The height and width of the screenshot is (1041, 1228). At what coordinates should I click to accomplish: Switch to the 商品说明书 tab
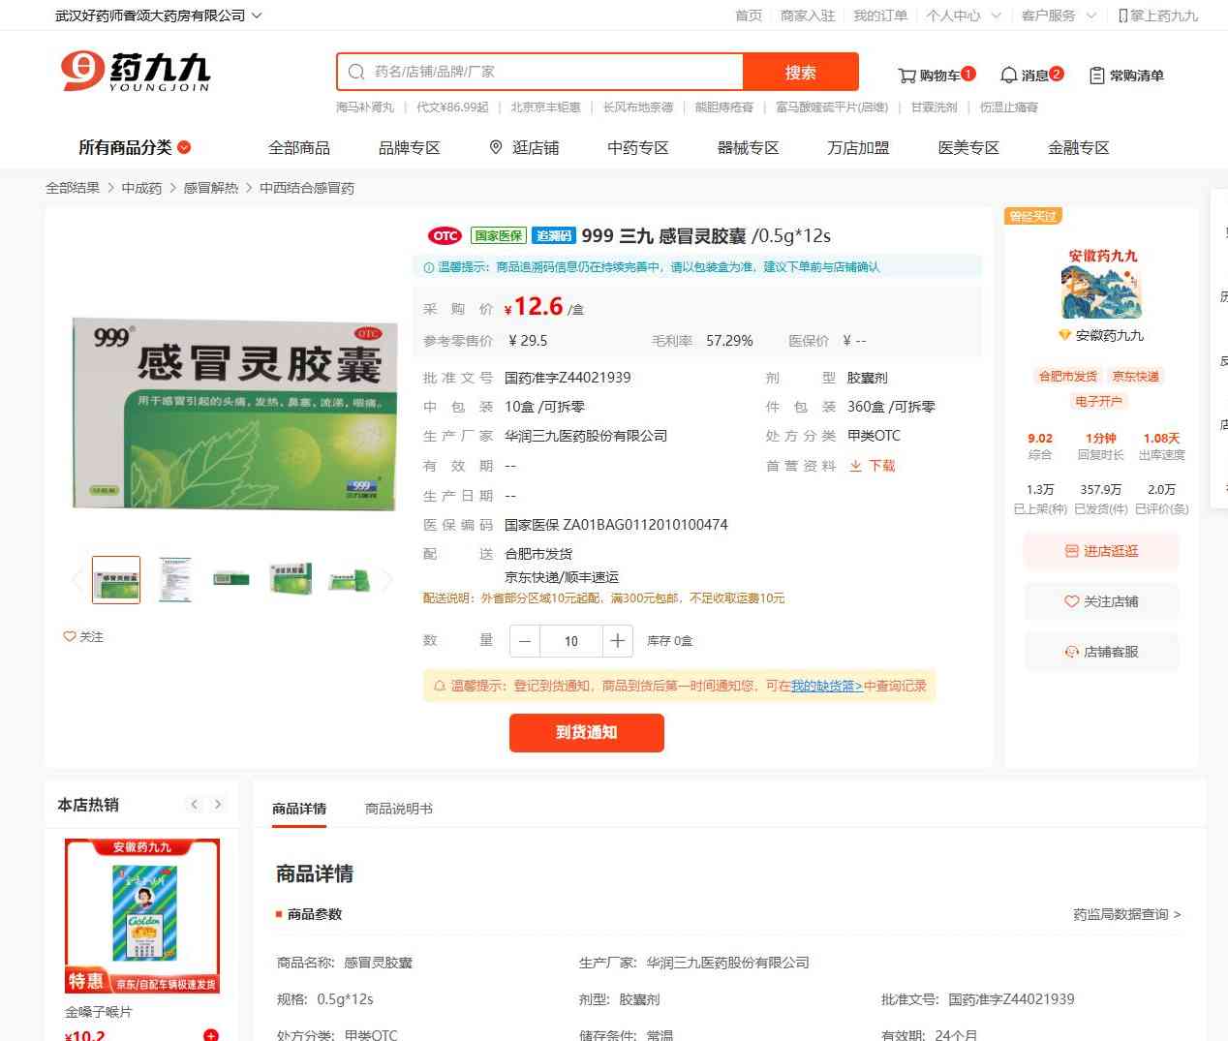pyautogui.click(x=398, y=809)
